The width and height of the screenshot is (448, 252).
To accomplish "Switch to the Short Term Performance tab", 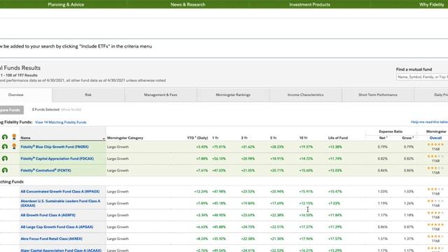I will click(378, 95).
